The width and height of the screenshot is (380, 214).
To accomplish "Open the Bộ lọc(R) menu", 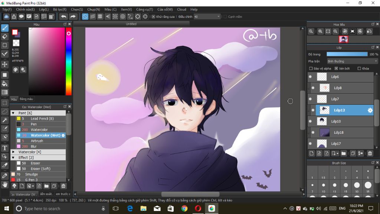I will (x=60, y=9).
